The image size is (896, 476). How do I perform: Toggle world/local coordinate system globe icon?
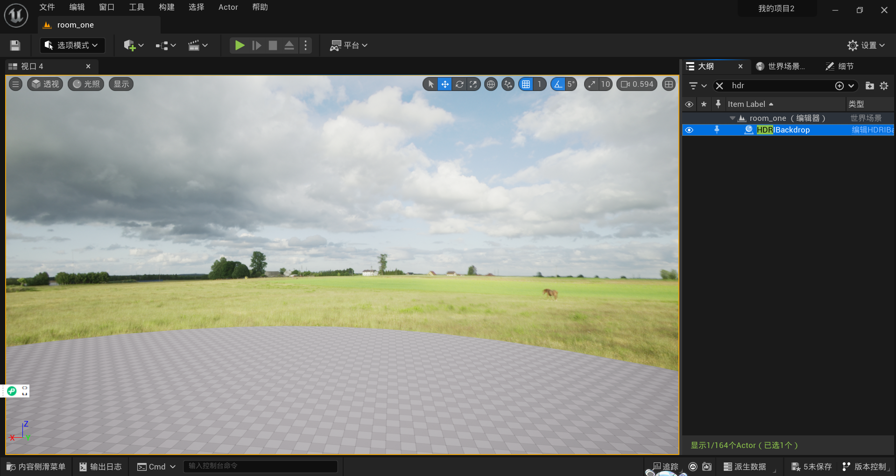click(491, 84)
